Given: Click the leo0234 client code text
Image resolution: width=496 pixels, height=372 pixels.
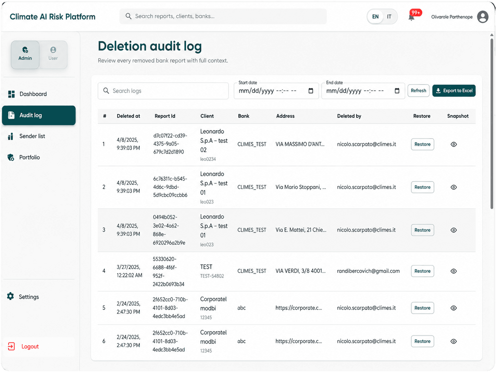Looking at the screenshot, I should pyautogui.click(x=208, y=159).
